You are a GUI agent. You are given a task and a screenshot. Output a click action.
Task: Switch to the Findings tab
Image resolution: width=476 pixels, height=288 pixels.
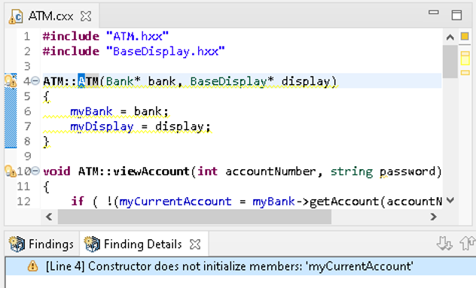pyautogui.click(x=41, y=244)
